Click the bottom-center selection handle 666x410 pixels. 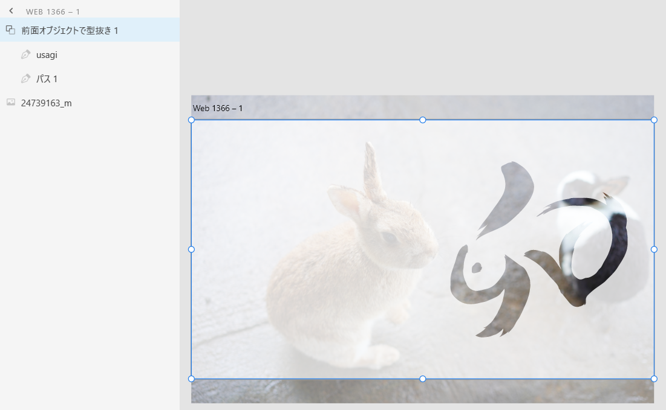422,379
